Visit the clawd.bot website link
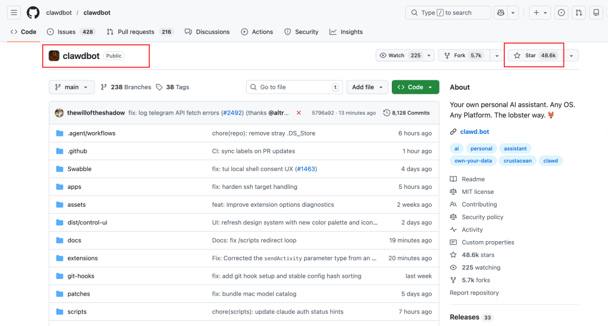Image resolution: width=608 pixels, height=326 pixels. pos(474,132)
